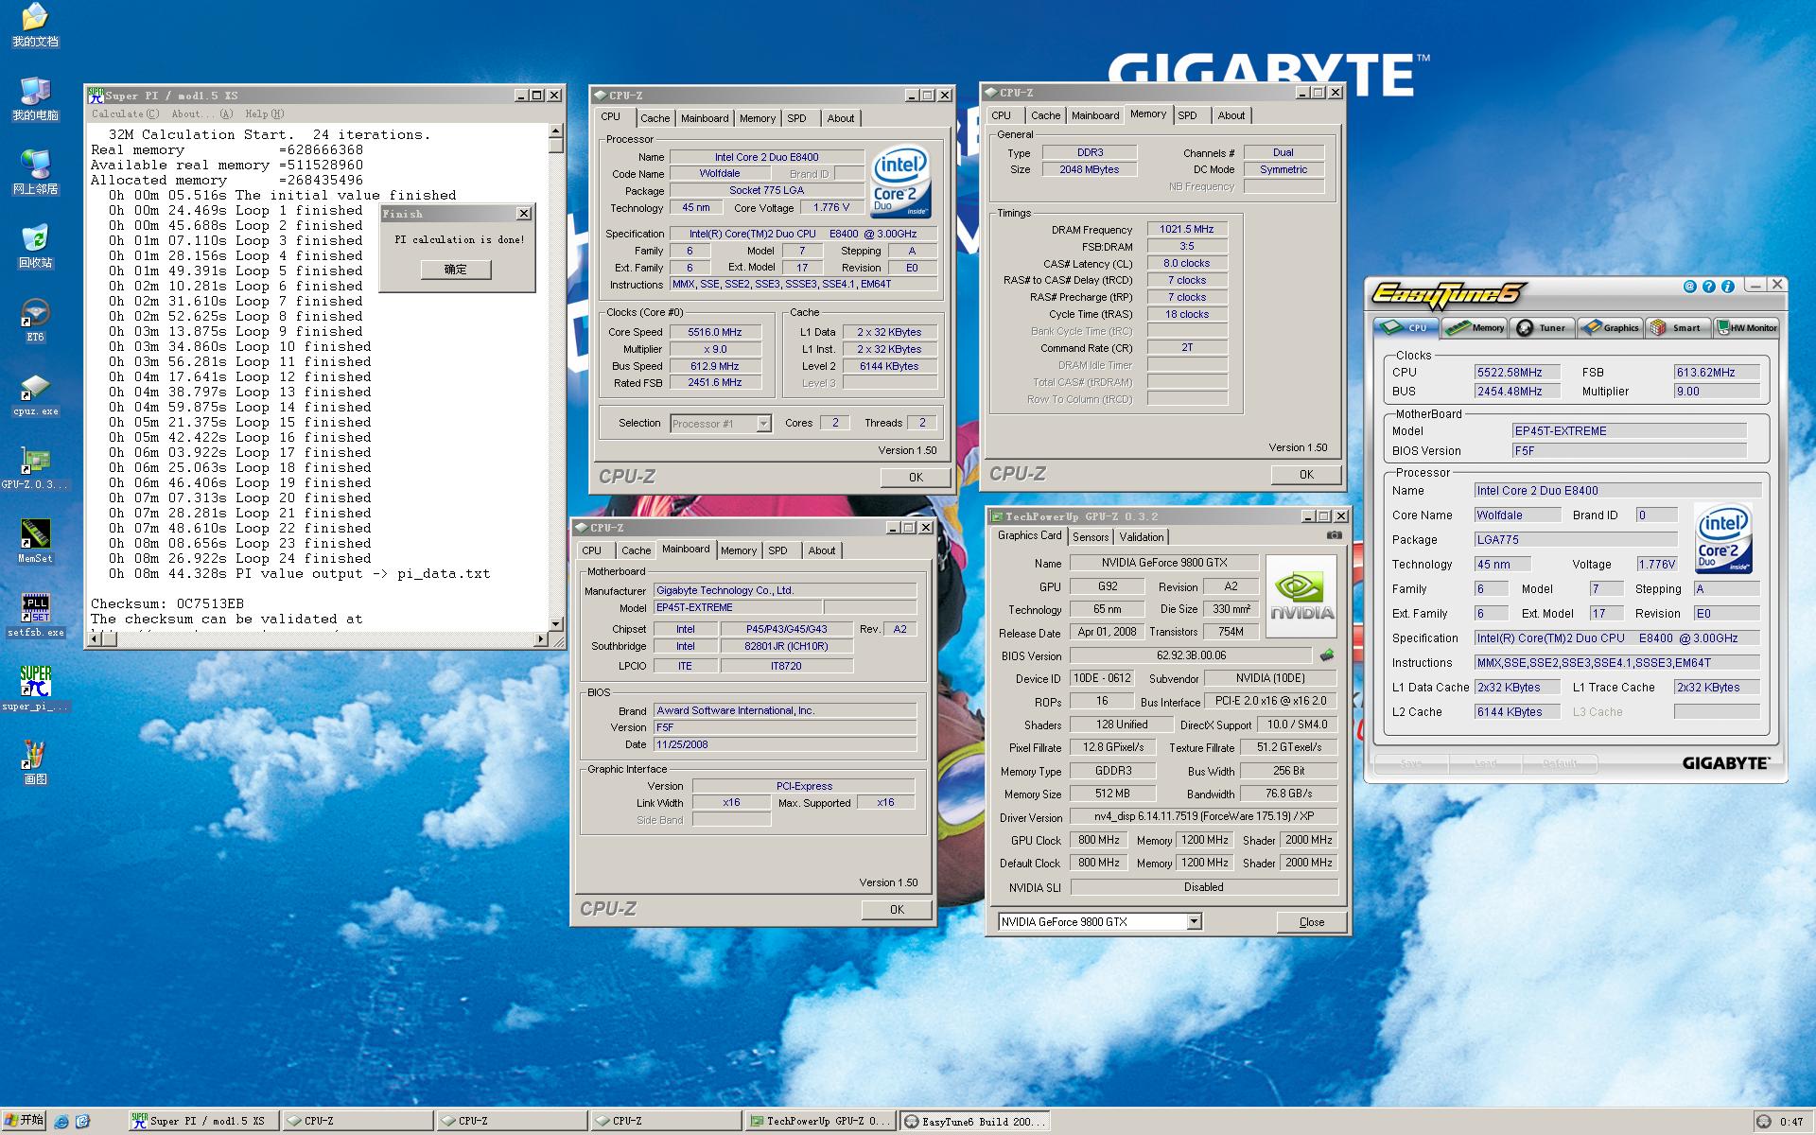Click OK in CPU-Z Memory window

tap(1305, 474)
